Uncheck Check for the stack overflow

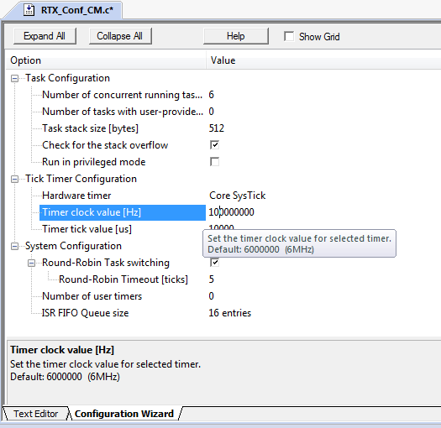pyautogui.click(x=214, y=145)
